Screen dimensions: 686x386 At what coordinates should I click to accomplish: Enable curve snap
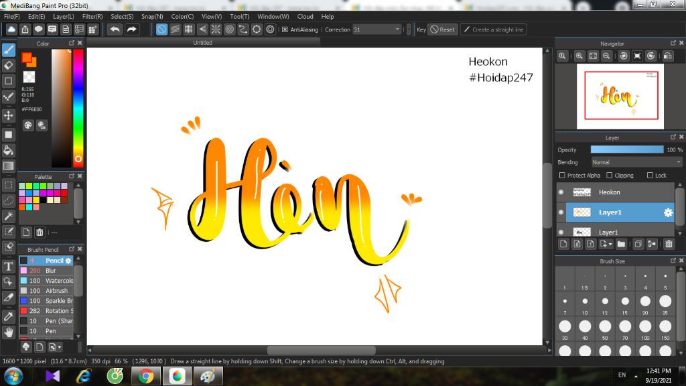click(243, 29)
